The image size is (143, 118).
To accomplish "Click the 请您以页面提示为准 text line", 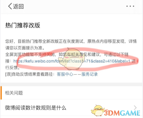I will [x=25, y=48].
